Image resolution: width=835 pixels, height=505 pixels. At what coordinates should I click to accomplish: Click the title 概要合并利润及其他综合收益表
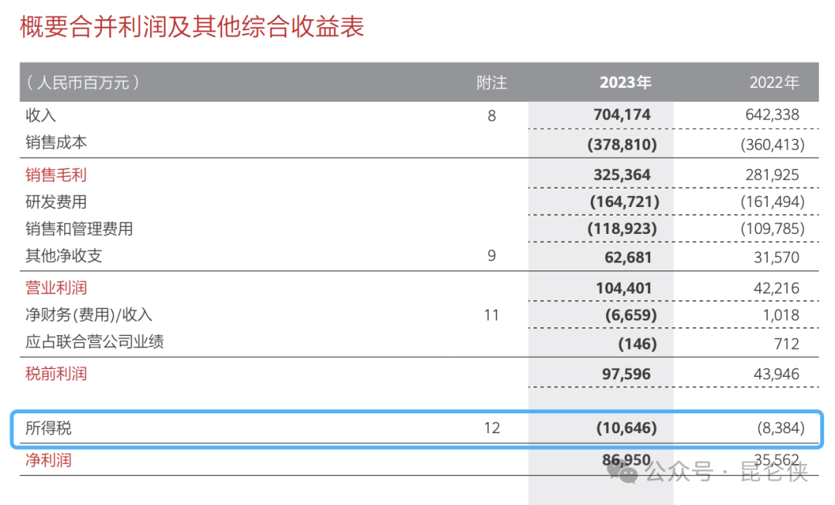tap(192, 26)
